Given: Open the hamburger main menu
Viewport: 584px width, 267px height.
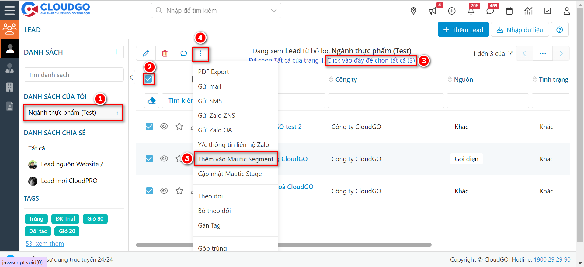Looking at the screenshot, I should (9, 10).
